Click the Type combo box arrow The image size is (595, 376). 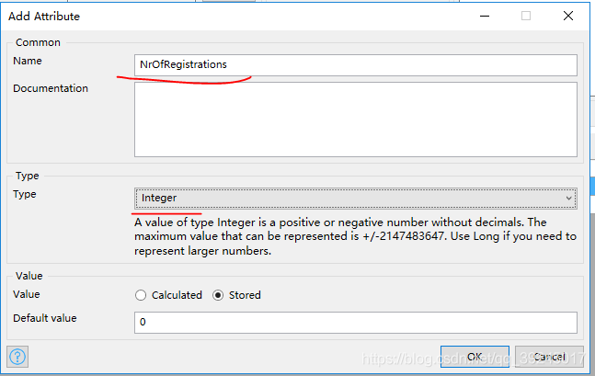(x=569, y=198)
